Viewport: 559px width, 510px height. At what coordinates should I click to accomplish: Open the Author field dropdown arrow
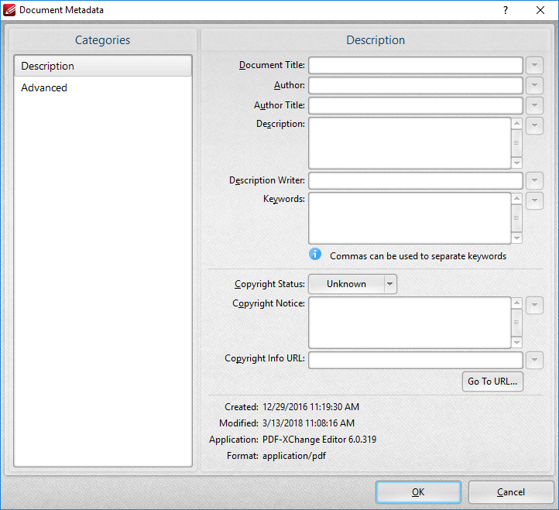coord(534,86)
